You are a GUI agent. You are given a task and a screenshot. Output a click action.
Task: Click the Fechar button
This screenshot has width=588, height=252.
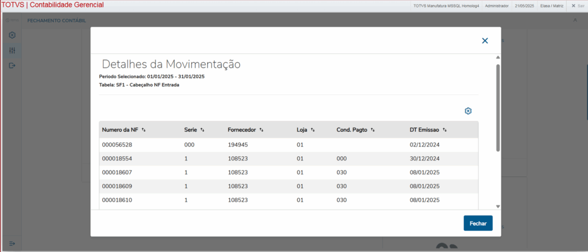tap(478, 223)
